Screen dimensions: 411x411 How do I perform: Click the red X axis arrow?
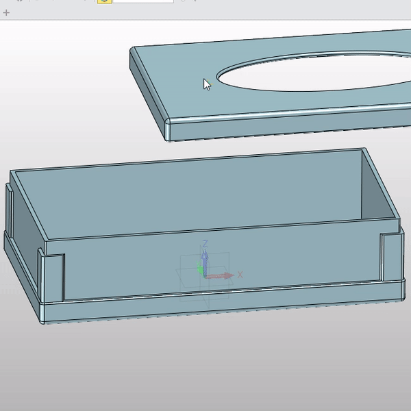(x=220, y=276)
